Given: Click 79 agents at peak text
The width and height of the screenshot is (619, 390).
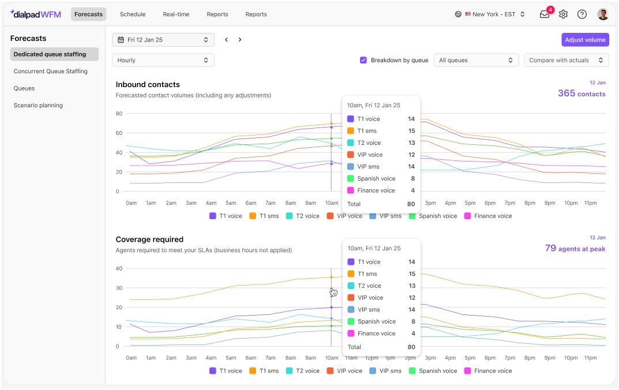Looking at the screenshot, I should click(575, 248).
